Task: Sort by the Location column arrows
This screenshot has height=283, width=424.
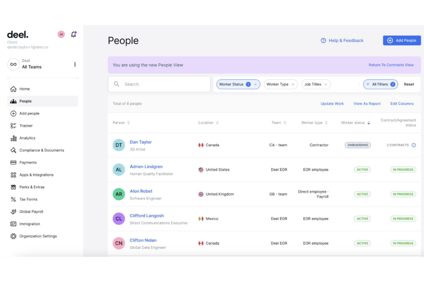Action: 217,123
